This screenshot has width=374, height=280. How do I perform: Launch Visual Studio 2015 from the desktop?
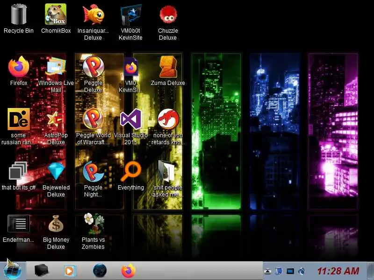pos(130,119)
